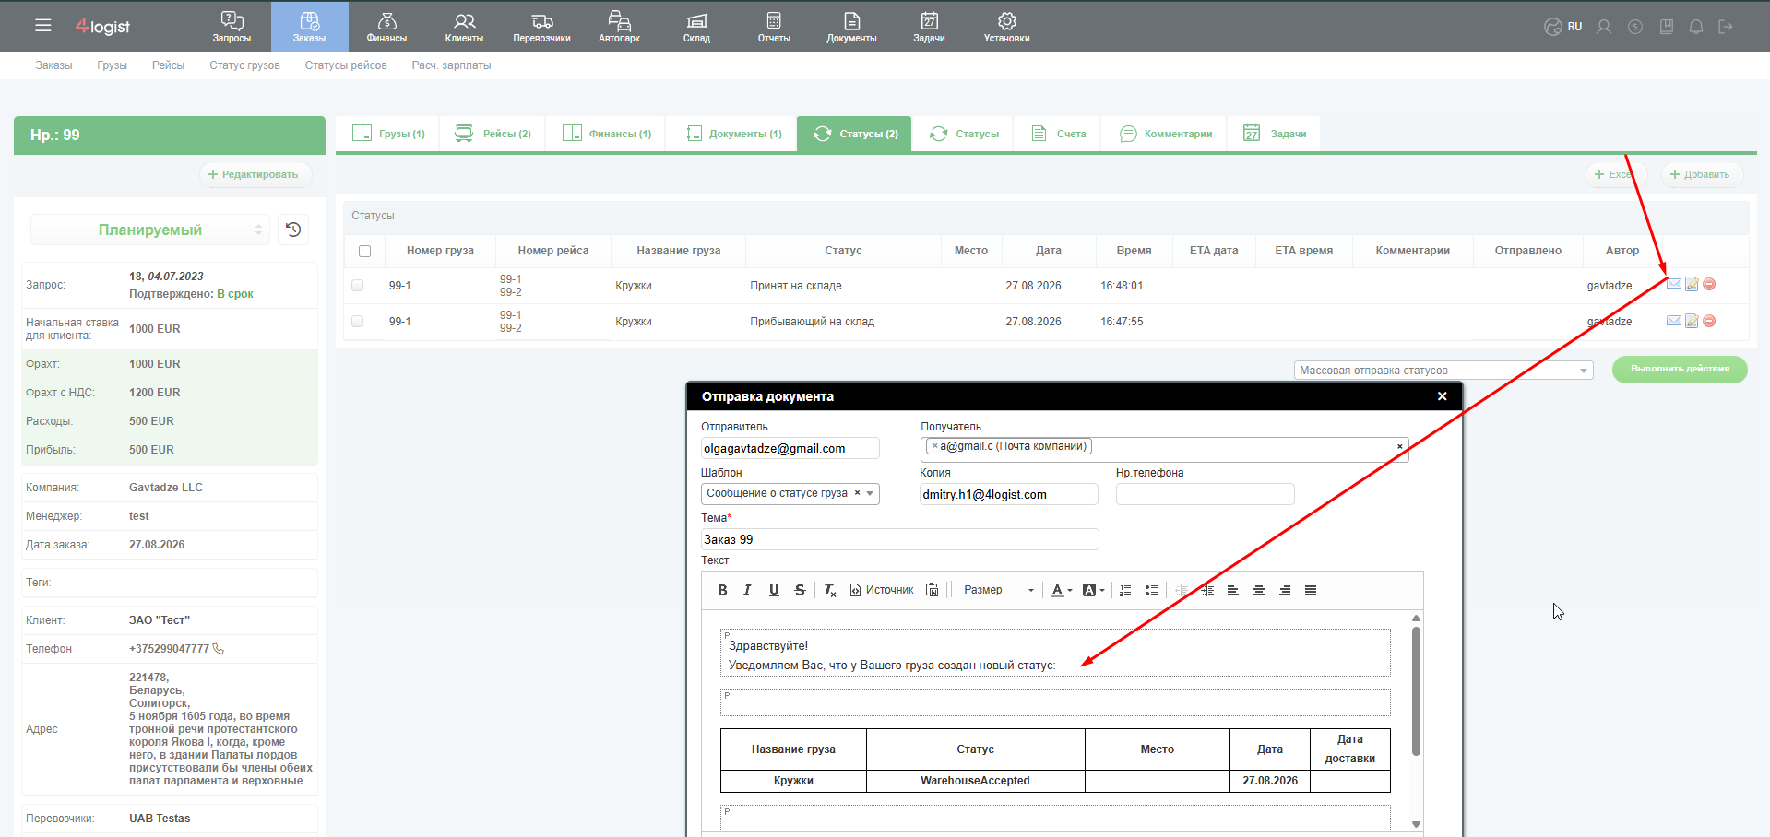Open notifications bell icon in header

click(1695, 27)
